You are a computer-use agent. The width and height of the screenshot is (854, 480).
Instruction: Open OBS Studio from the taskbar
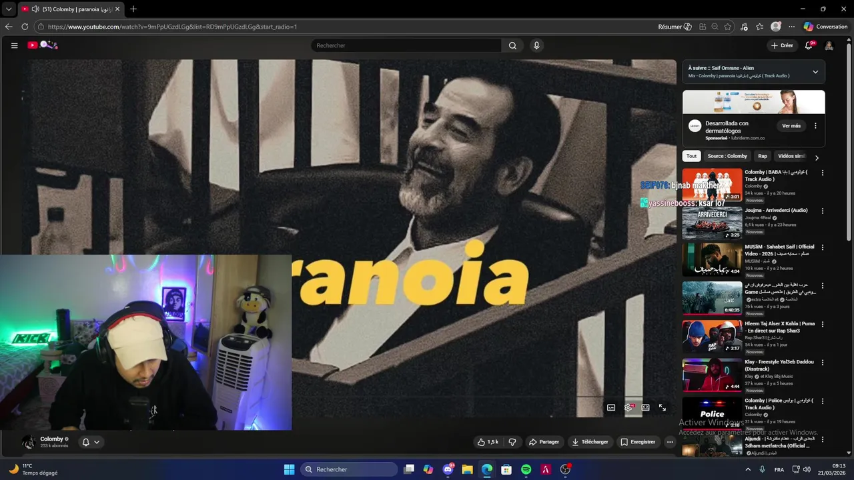pos(566,469)
